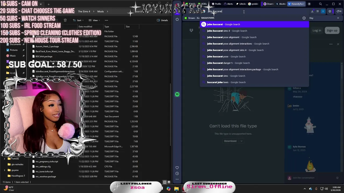Open history clock in browser sidebar
Screen dimensions: 344x193
point(177,173)
